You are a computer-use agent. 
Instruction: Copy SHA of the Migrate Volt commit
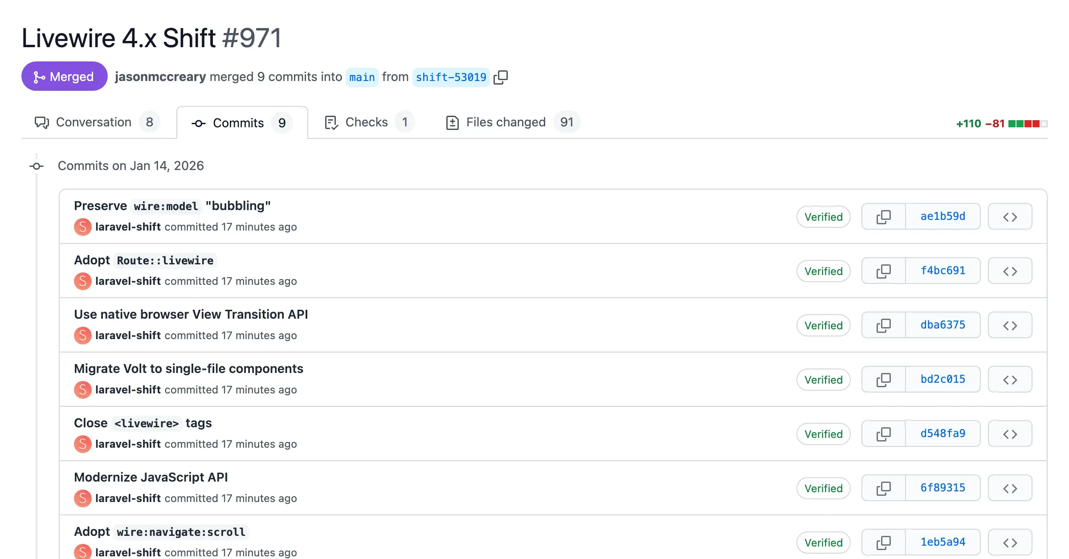coord(883,379)
